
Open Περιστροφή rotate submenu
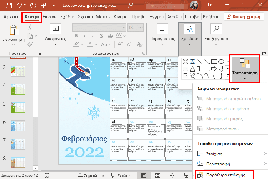point(232,164)
